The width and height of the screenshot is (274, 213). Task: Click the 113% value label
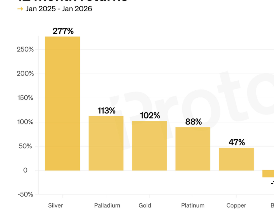coord(107,111)
